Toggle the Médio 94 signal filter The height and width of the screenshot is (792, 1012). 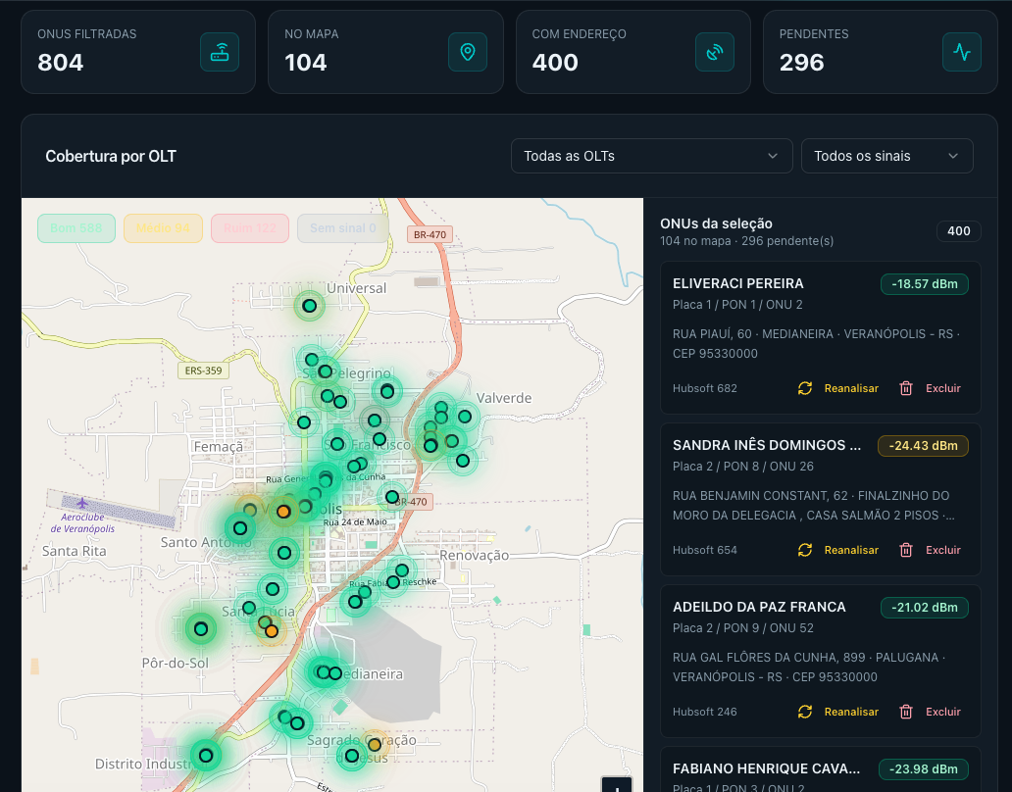pyautogui.click(x=164, y=228)
